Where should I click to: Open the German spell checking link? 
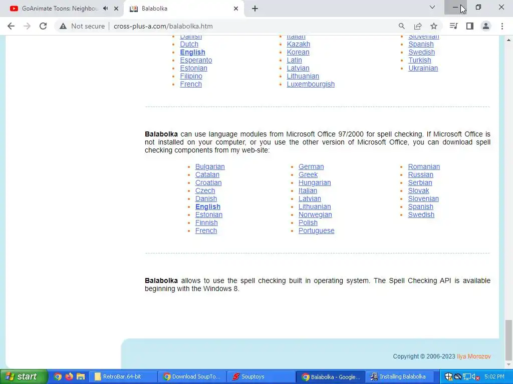pyautogui.click(x=311, y=166)
